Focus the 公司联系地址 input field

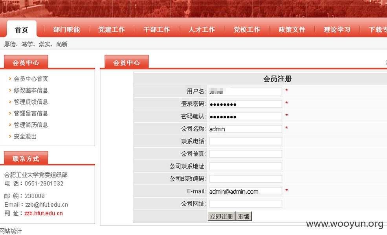246,166
